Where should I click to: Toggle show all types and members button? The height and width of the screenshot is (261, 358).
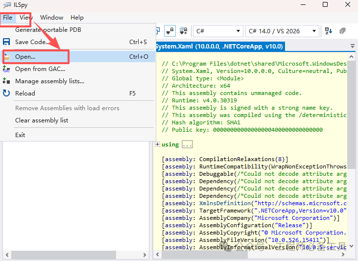(184, 31)
